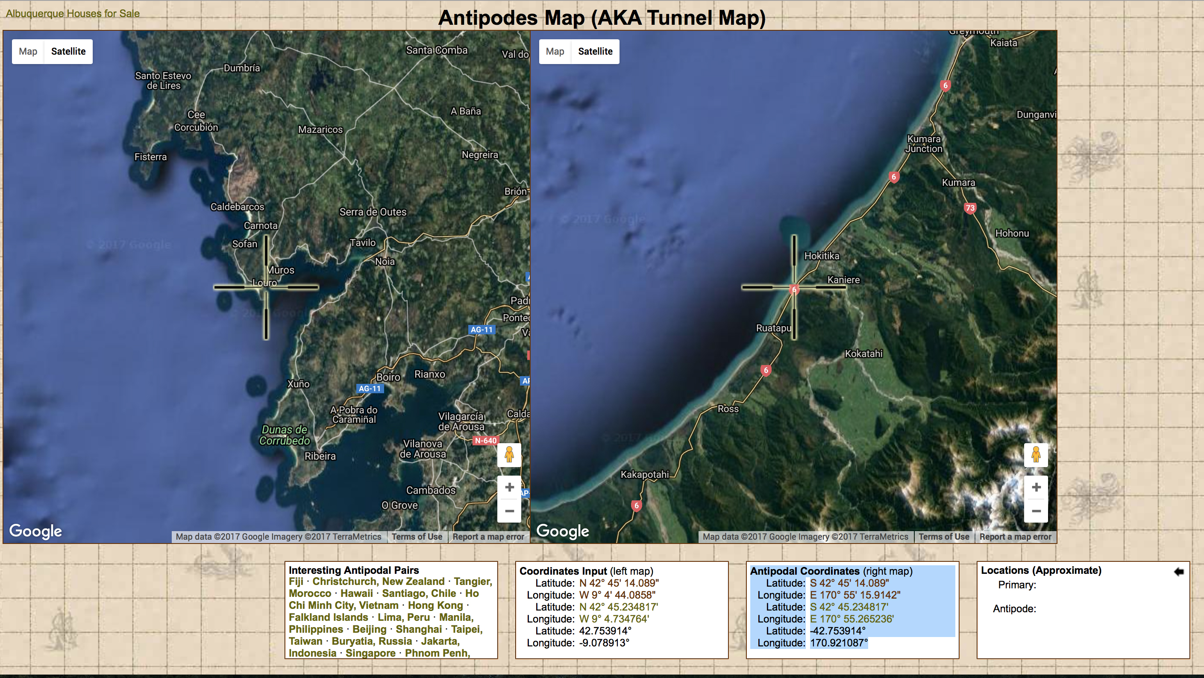Select Satellite view on right map
The image size is (1204, 678).
[595, 51]
